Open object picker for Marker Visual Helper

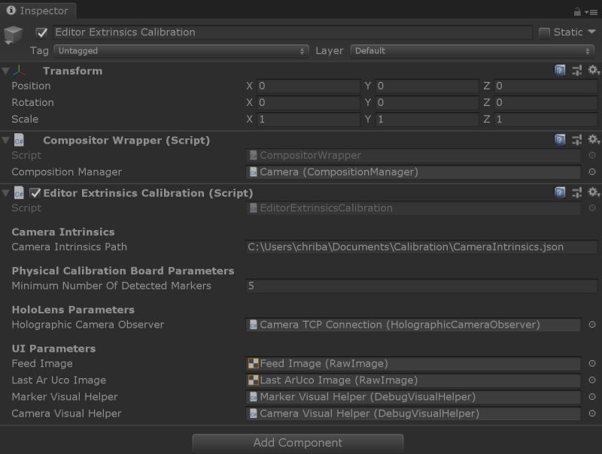click(x=592, y=396)
